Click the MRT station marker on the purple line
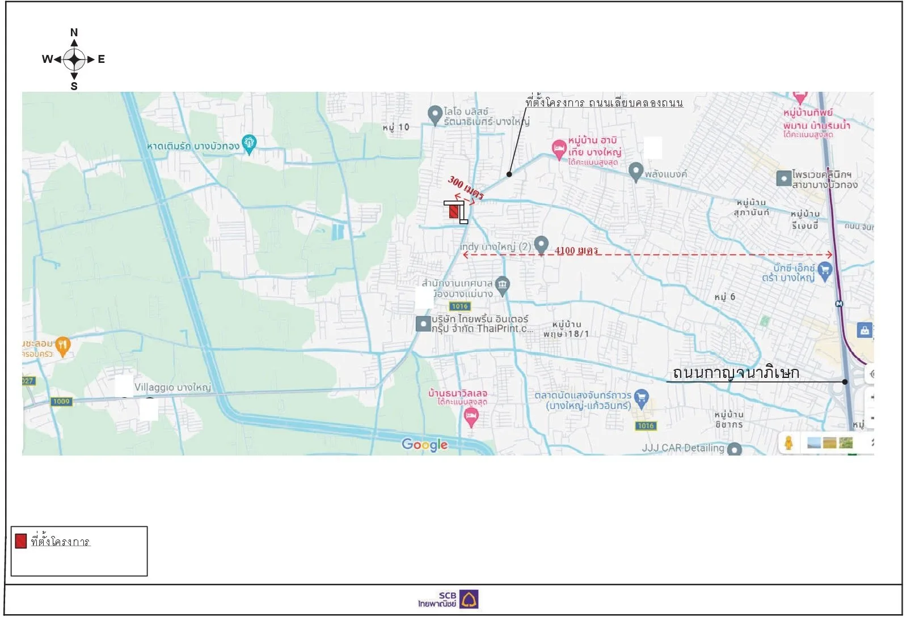The height and width of the screenshot is (617, 907). point(839,304)
